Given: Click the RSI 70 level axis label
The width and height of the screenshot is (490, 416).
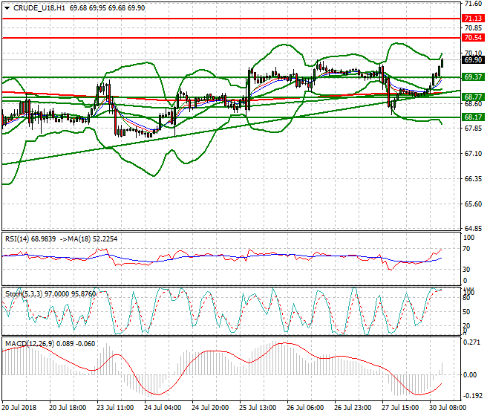Looking at the screenshot, I should (466, 249).
